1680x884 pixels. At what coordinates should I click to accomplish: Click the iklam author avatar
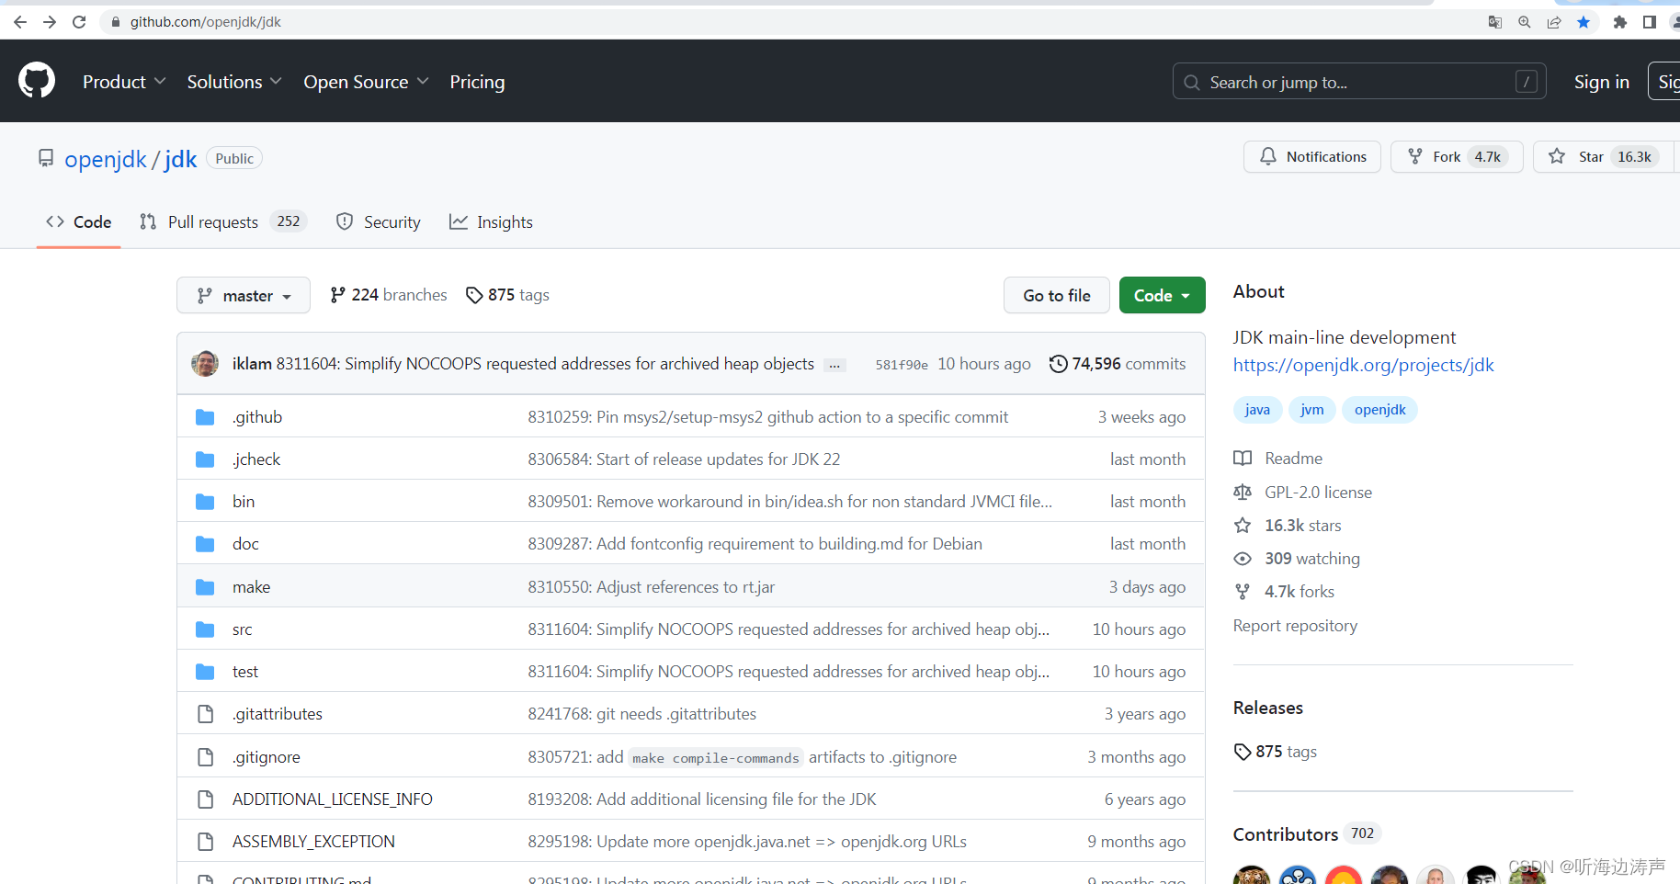coord(205,364)
